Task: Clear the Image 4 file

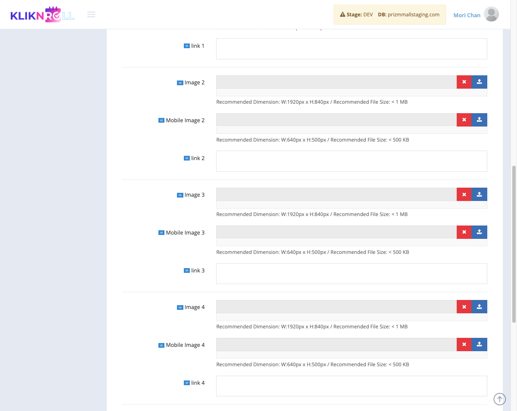Action: 464,307
